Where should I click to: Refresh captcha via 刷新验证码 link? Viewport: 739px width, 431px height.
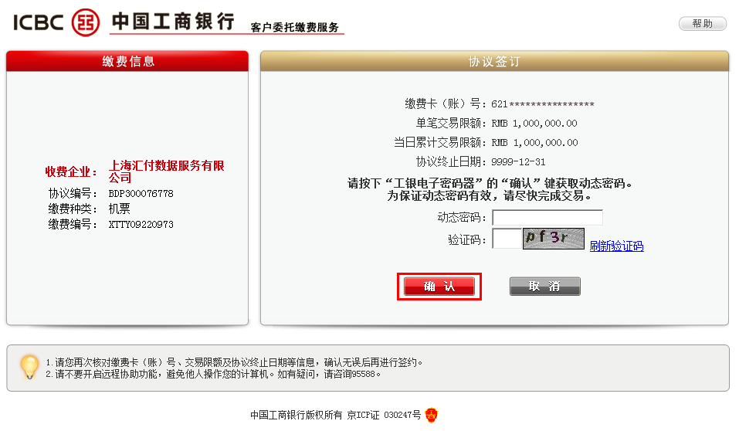[616, 246]
